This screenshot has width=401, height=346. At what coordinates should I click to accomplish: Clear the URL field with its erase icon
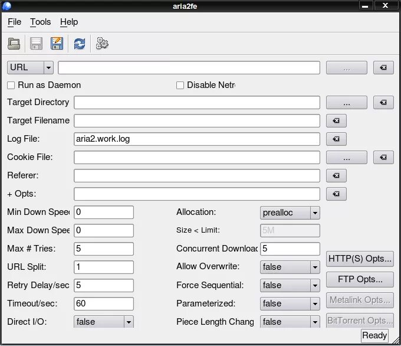(x=383, y=68)
